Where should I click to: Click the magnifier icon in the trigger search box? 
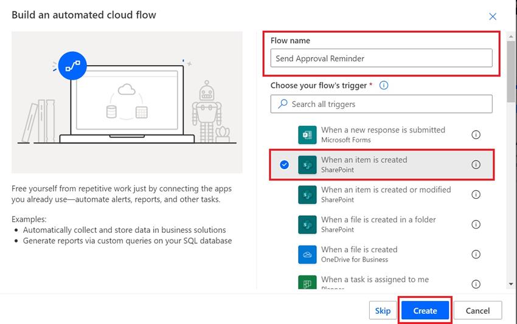tap(283, 104)
